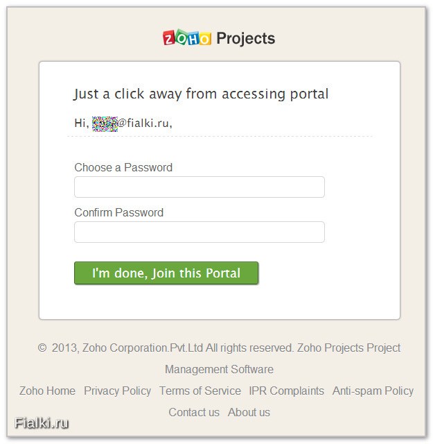Click the Management Software footer text
433x444 pixels.
tap(219, 369)
